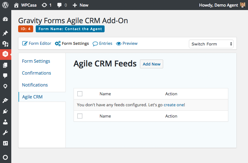Follow the 'create one' link

pos(174,105)
